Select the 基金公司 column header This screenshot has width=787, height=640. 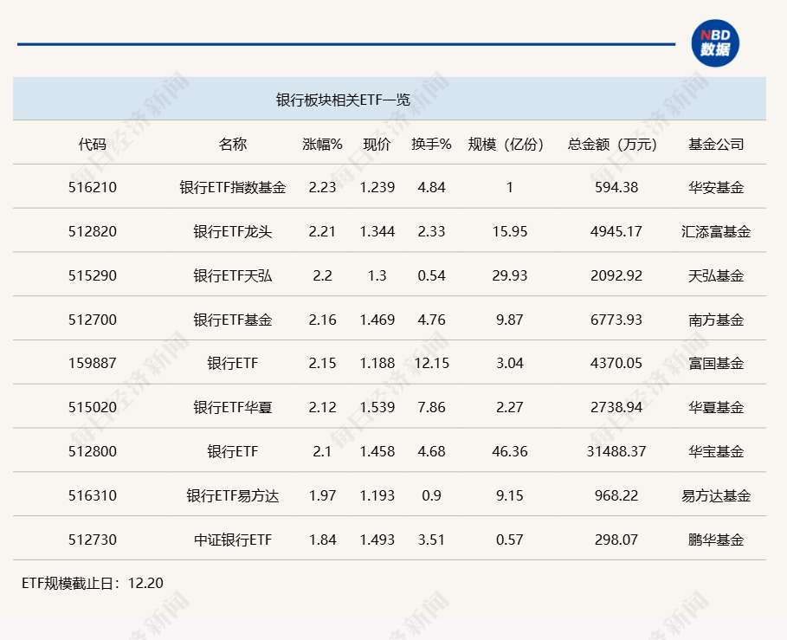716,145
